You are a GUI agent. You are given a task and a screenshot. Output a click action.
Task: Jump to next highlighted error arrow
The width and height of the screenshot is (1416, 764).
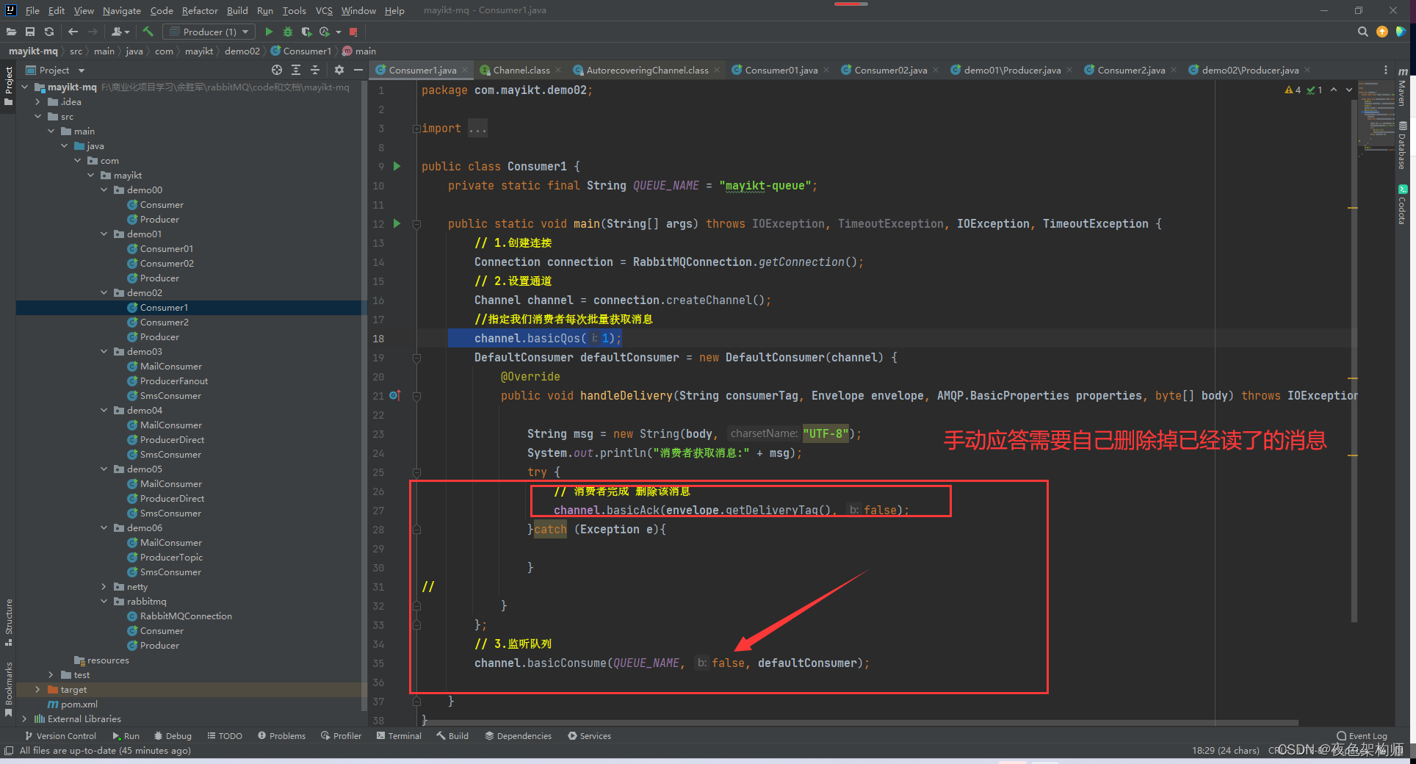point(1349,90)
